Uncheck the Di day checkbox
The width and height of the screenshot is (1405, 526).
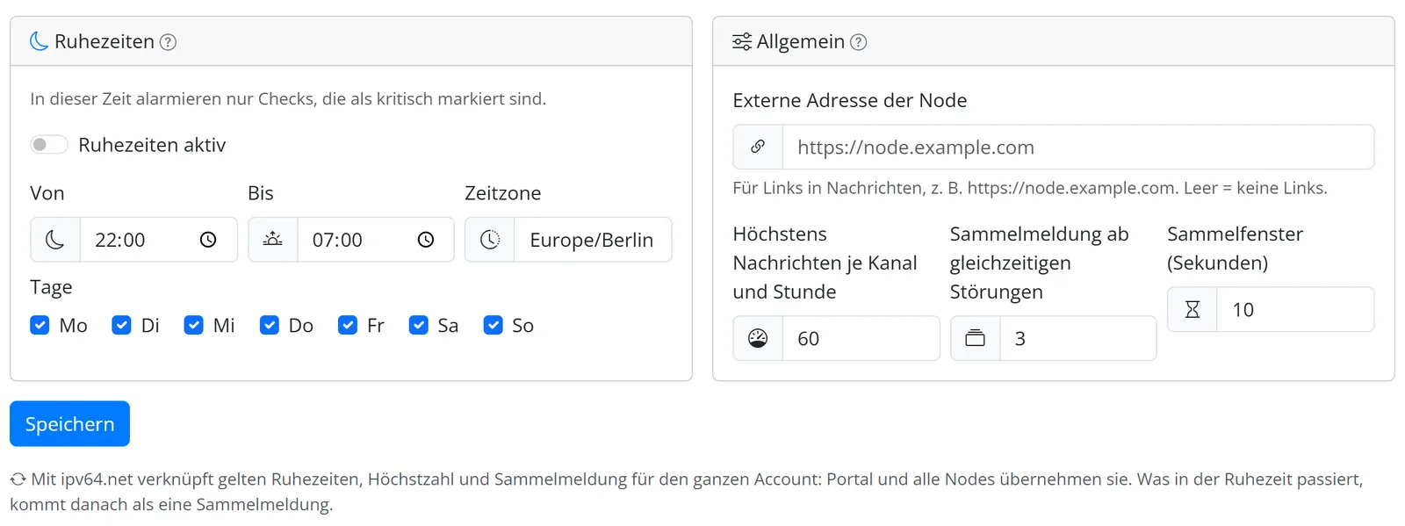[x=121, y=325]
